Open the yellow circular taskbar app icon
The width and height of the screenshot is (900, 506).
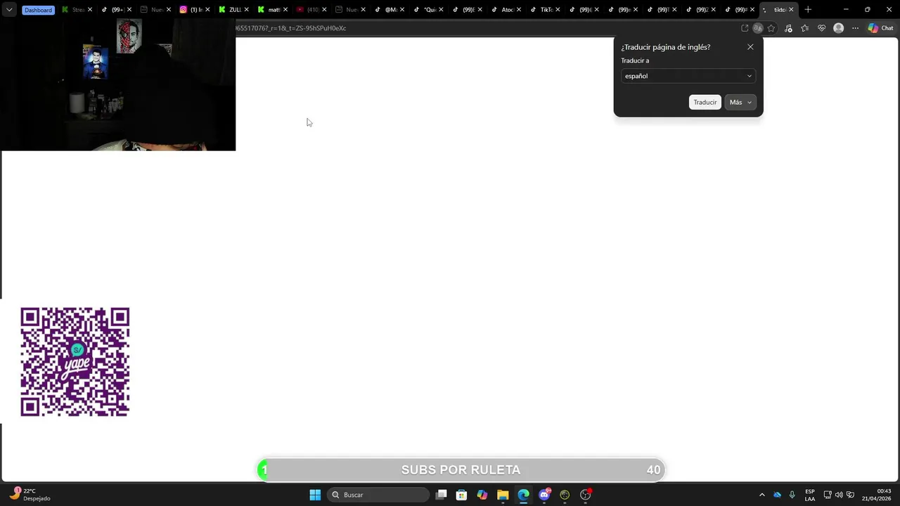[x=565, y=495]
